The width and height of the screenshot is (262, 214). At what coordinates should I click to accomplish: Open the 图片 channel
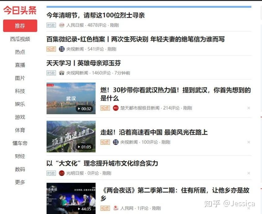(20, 78)
